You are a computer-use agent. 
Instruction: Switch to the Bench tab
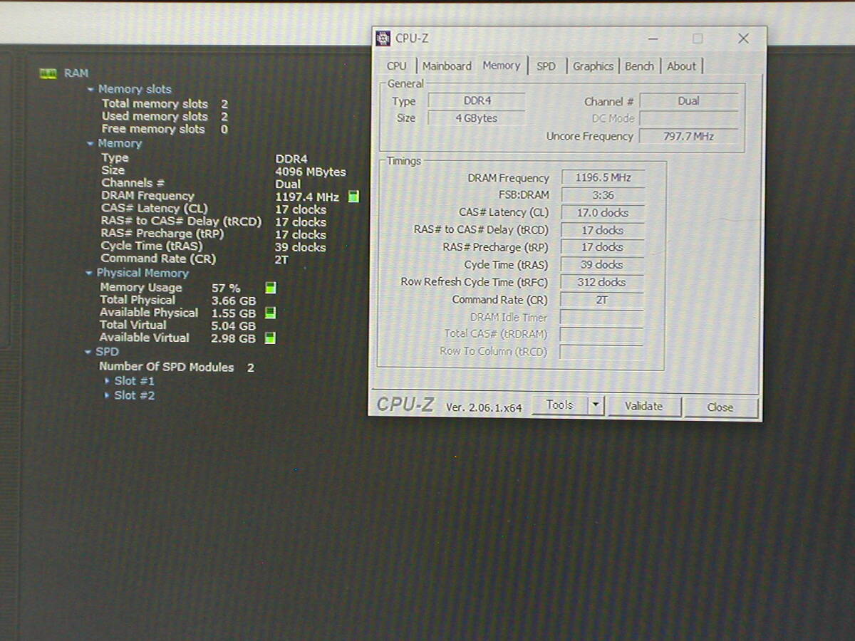coord(640,66)
